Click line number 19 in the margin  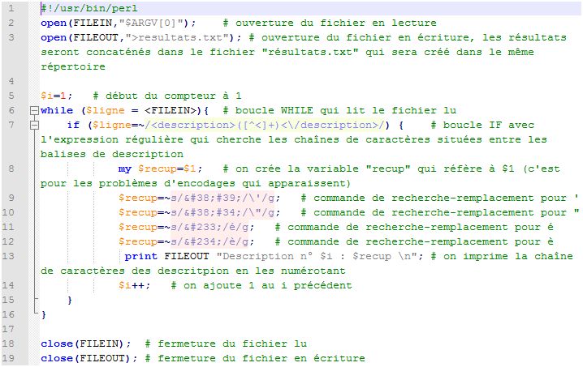(8, 358)
